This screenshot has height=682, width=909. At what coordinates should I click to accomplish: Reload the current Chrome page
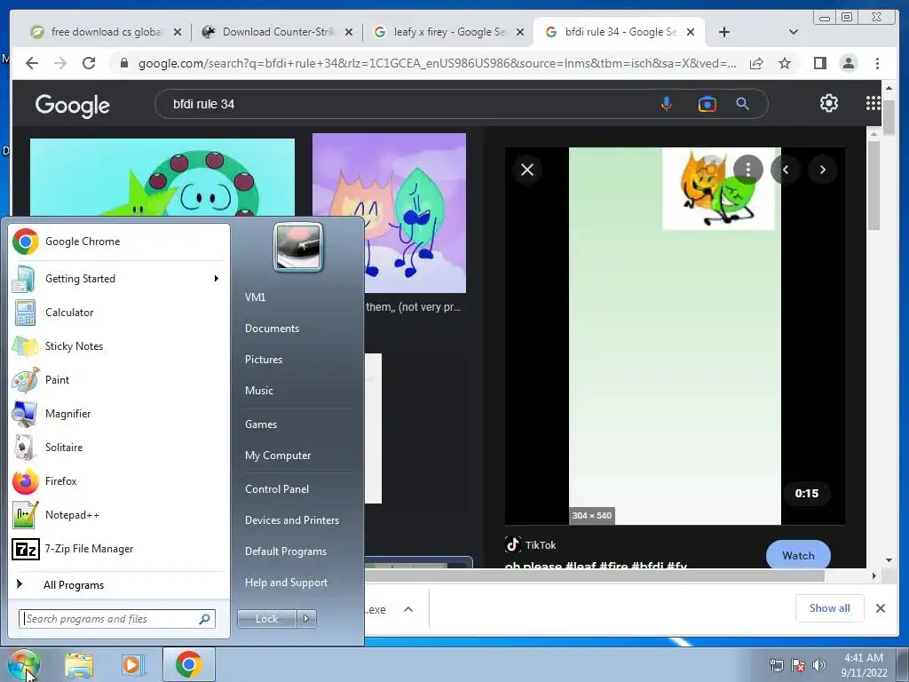pyautogui.click(x=89, y=63)
